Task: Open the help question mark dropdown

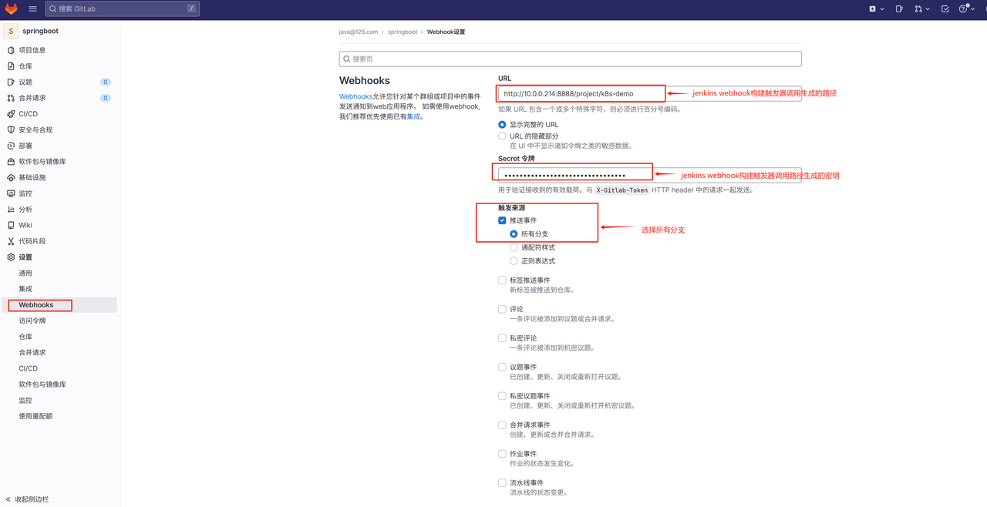Action: point(966,9)
